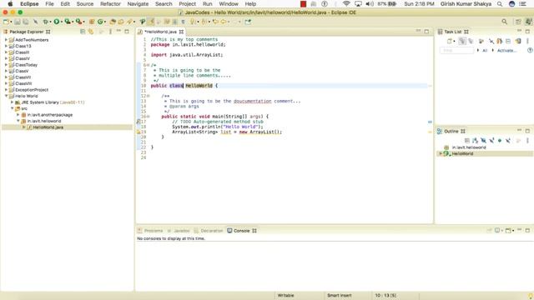Expand HelloWorld class in Outline
534x300 pixels.
coord(441,153)
